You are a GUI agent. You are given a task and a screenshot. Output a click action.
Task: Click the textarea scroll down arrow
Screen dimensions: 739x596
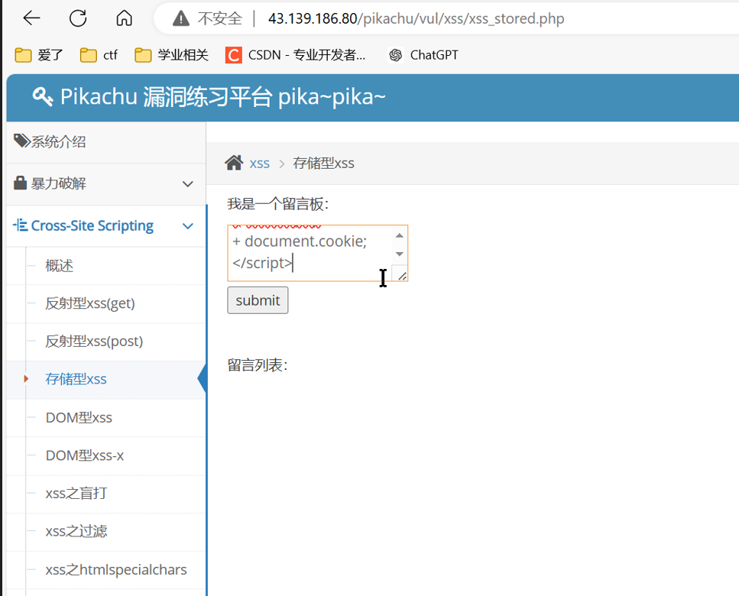[399, 254]
